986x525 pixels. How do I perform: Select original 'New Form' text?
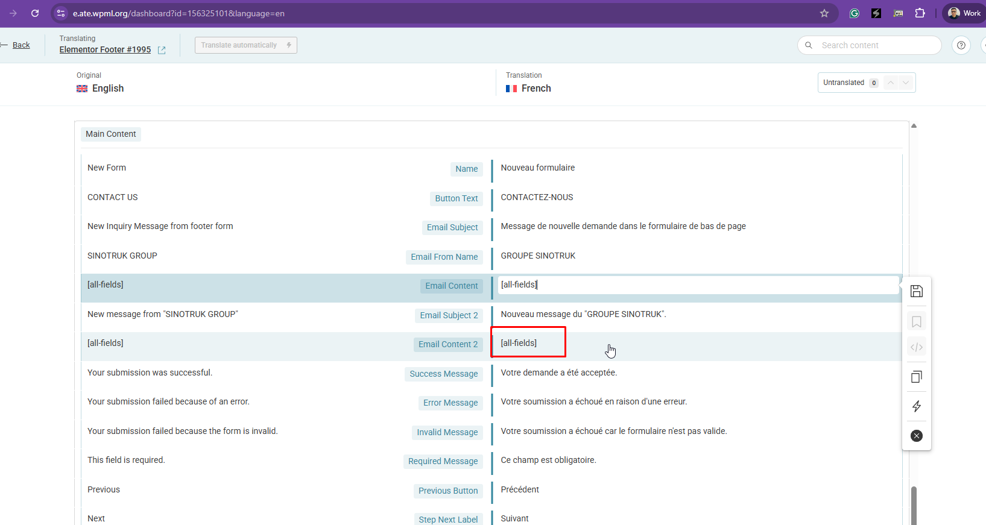pos(107,168)
